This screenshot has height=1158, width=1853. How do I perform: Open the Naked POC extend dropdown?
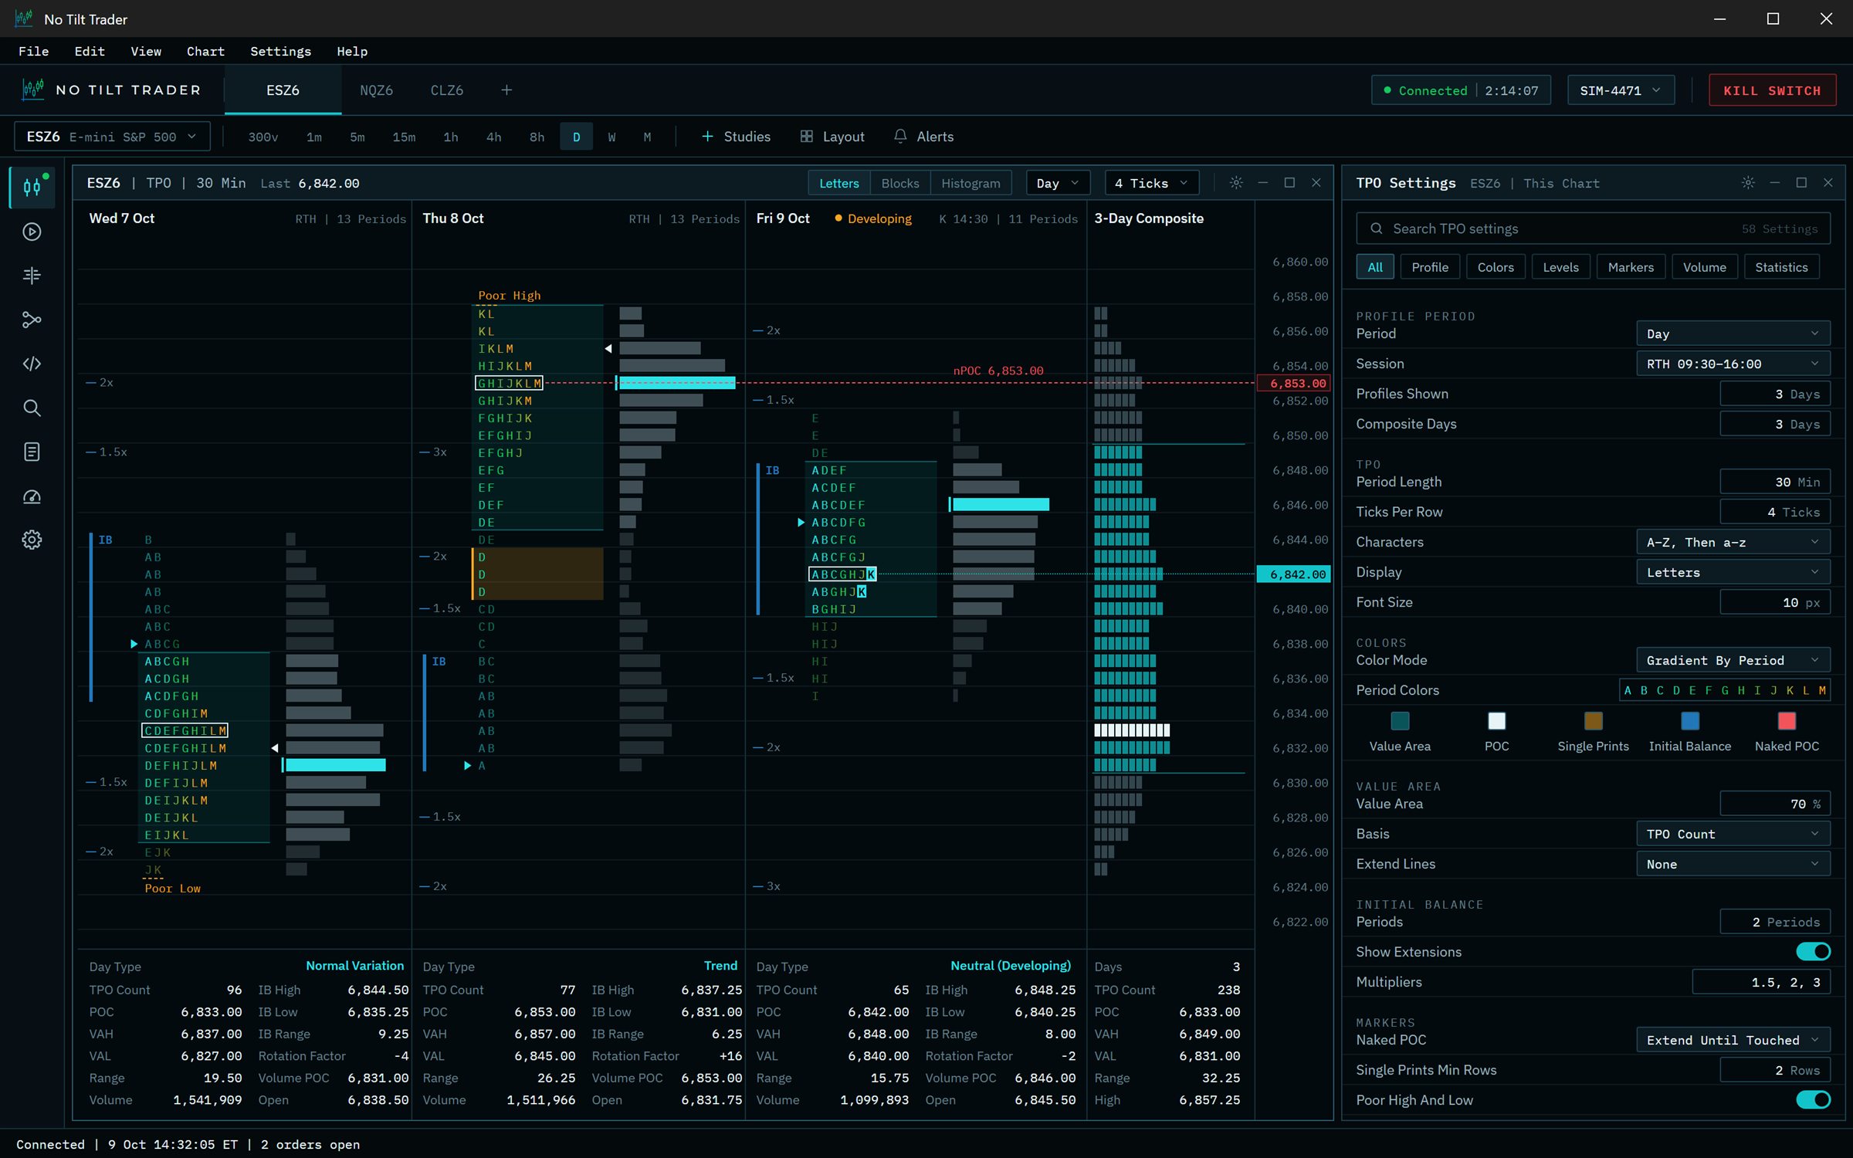click(x=1733, y=1040)
